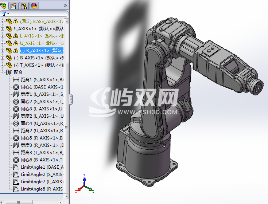This screenshot has height=204, width=268.
Task: Select mate 同心1 (BASE_AXIS<1 label
Action: coord(42,87)
